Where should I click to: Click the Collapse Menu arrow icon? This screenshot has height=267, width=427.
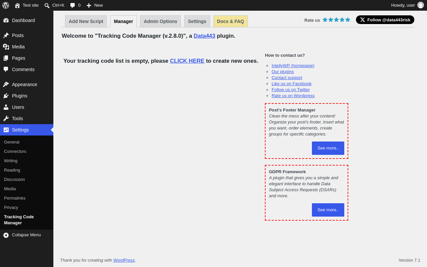6,235
